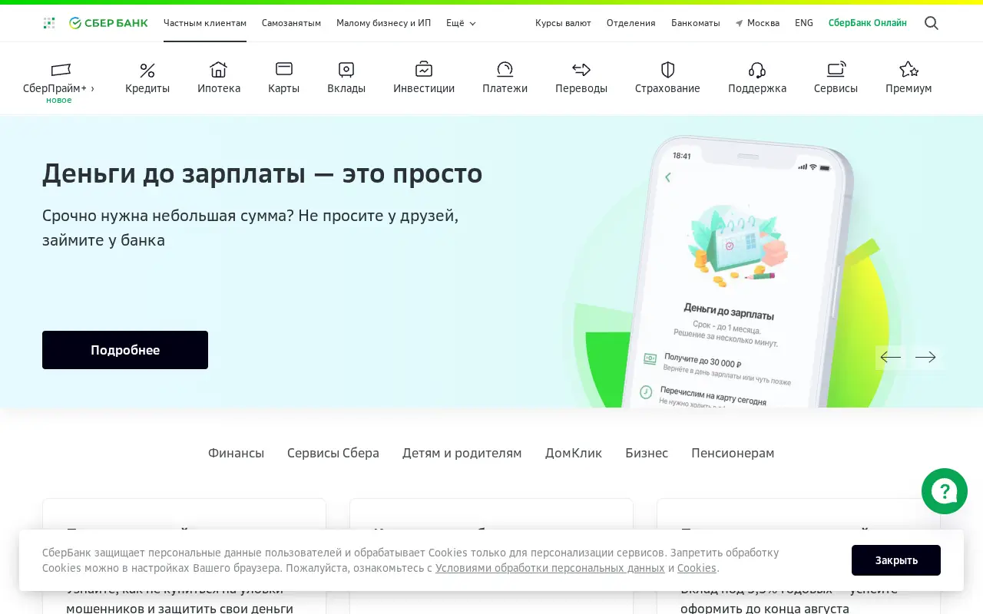The height and width of the screenshot is (614, 983).
Task: Open Сервисы devices icon
Action: [x=836, y=70]
